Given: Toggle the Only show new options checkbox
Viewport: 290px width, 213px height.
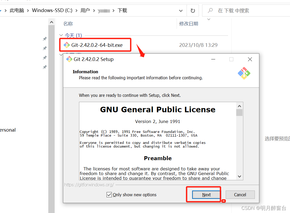Looking at the screenshot, I should [109, 195].
